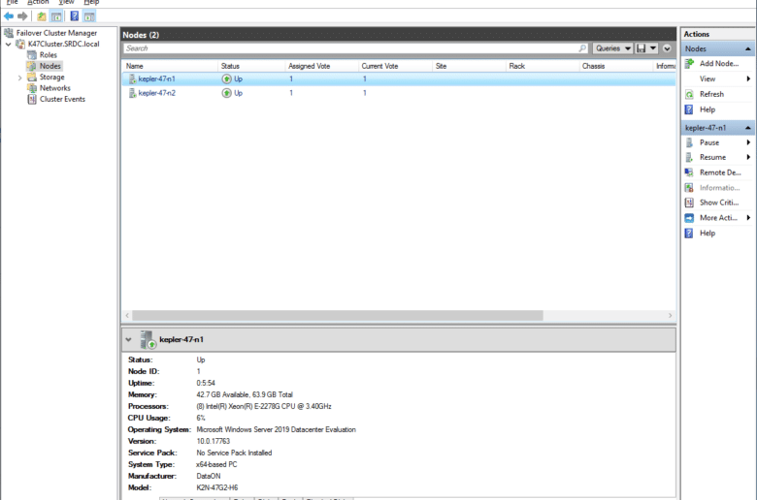Image resolution: width=757 pixels, height=500 pixels.
Task: Click Add Node... in Actions pane
Action: [719, 64]
